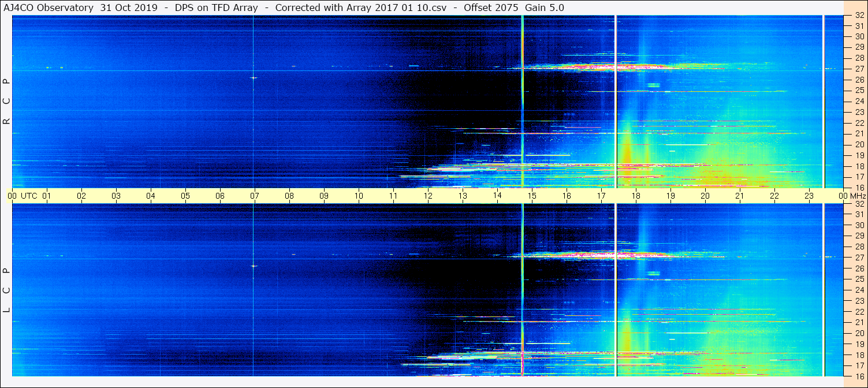Image resolution: width=868 pixels, height=388 pixels.
Task: Click the 18 MHz label of LCP panel
Action: [859, 355]
